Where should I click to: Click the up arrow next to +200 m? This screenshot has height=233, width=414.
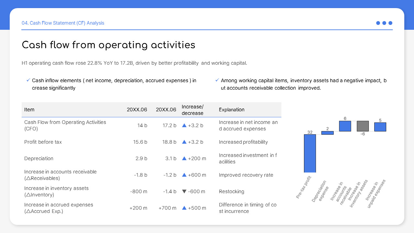(x=184, y=158)
